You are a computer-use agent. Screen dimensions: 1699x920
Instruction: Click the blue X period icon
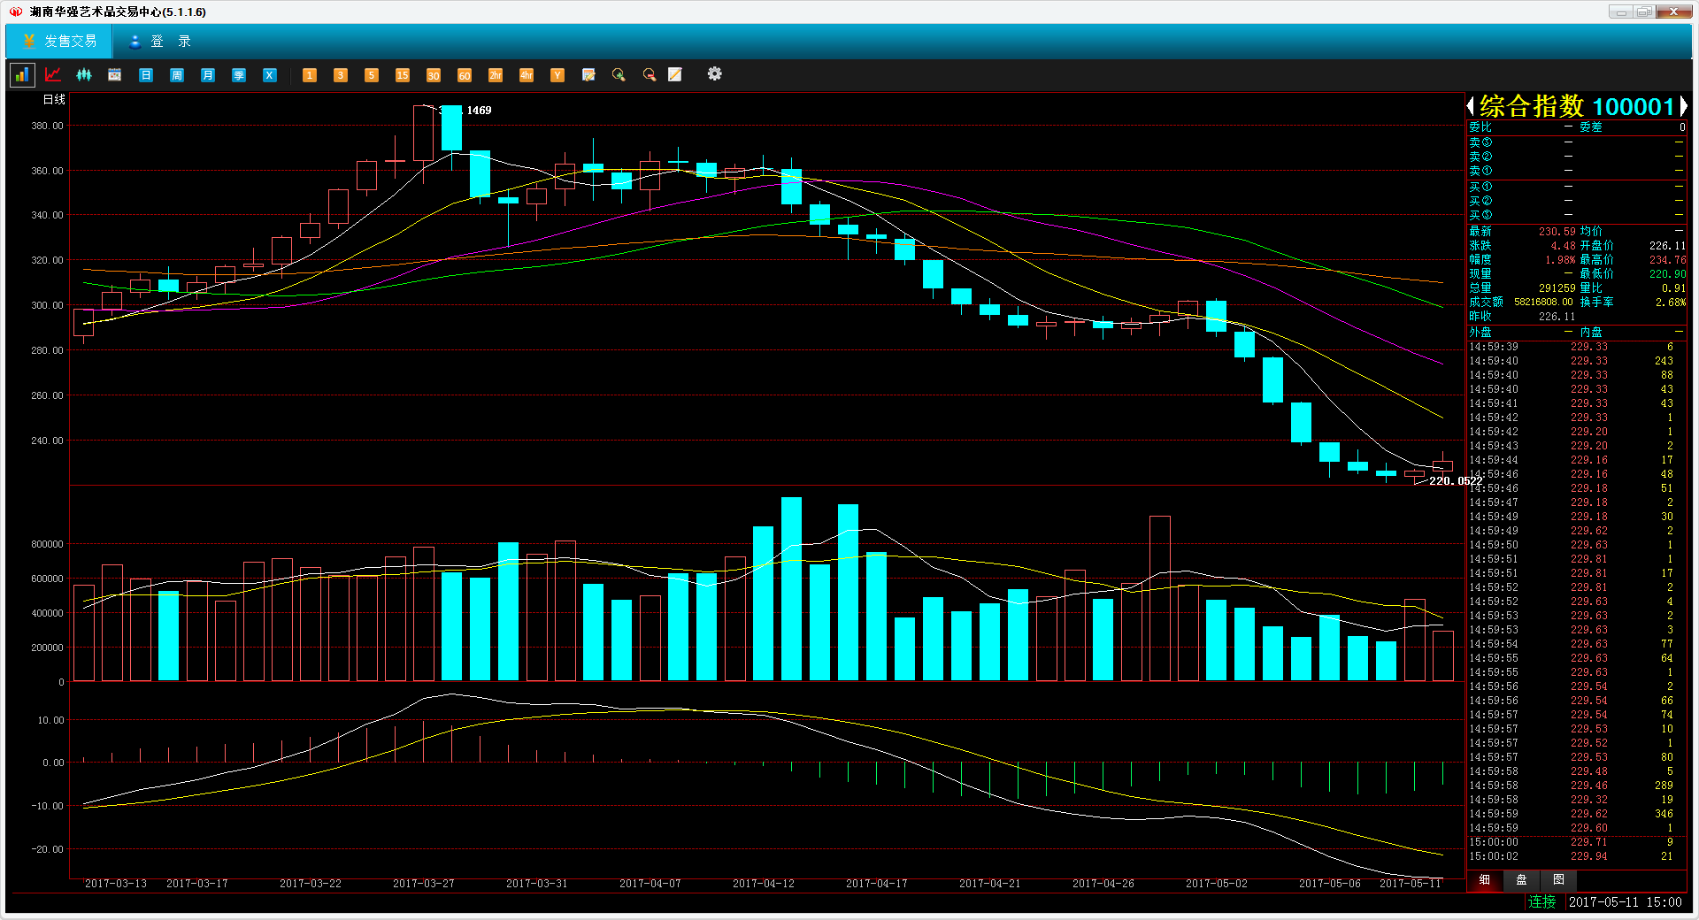point(270,75)
